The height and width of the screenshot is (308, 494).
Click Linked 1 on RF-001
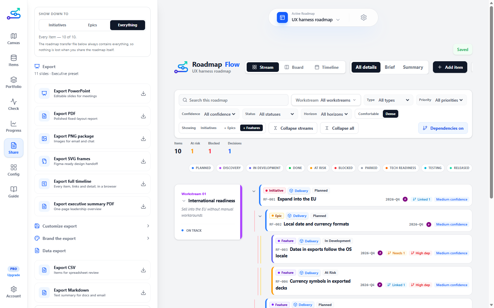coord(421,199)
